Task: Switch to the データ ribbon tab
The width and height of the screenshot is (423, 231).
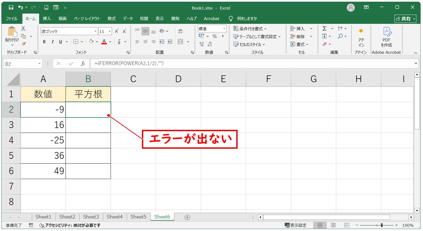Action: pos(127,19)
